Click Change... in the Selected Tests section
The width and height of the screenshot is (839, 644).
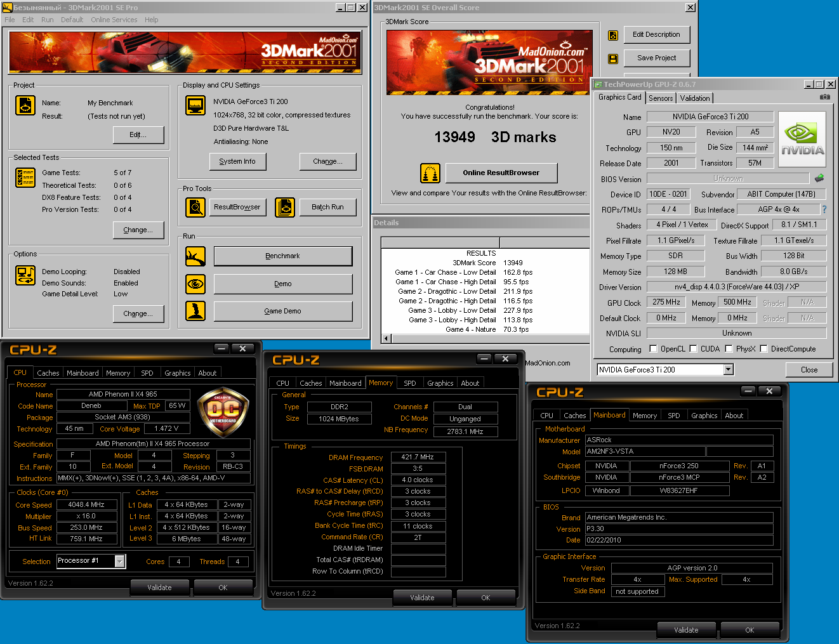(x=138, y=230)
